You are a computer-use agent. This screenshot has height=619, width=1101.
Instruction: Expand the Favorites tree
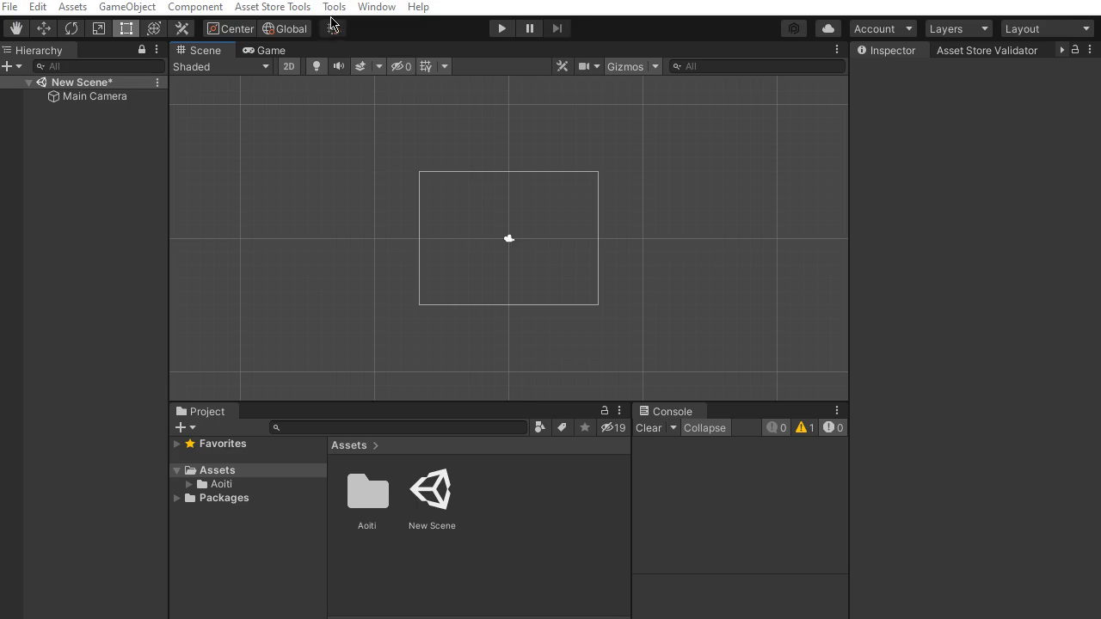(177, 444)
